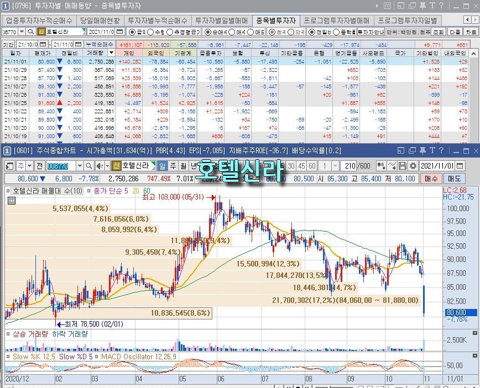Screen dimensions: 480x388
Task: Switch to 투자자별누적순매수 tab
Action: pos(158,20)
